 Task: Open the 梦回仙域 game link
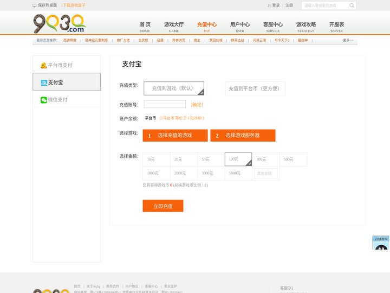pyautogui.click(x=216, y=40)
